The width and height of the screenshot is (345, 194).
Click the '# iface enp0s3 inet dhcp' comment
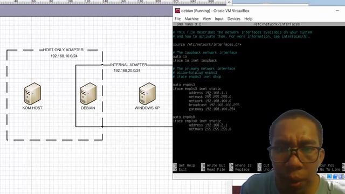[197, 77]
